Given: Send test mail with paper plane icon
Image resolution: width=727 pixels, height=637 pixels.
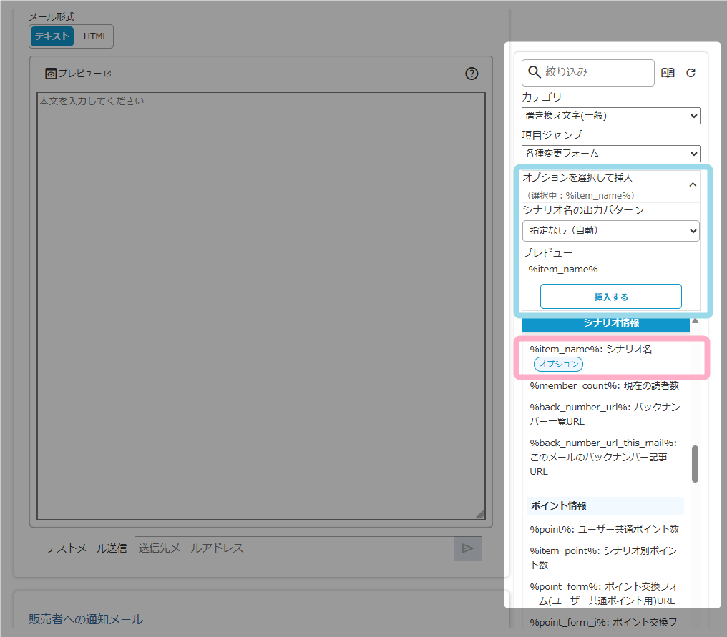Looking at the screenshot, I should pos(467,548).
